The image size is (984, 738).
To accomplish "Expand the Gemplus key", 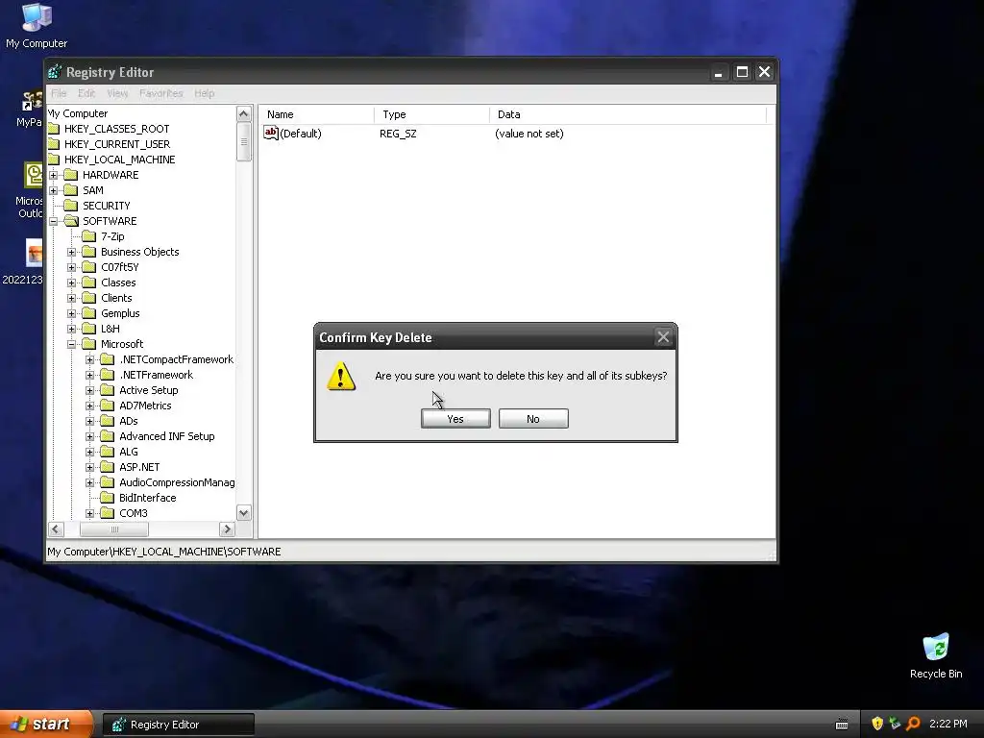I will 71,313.
